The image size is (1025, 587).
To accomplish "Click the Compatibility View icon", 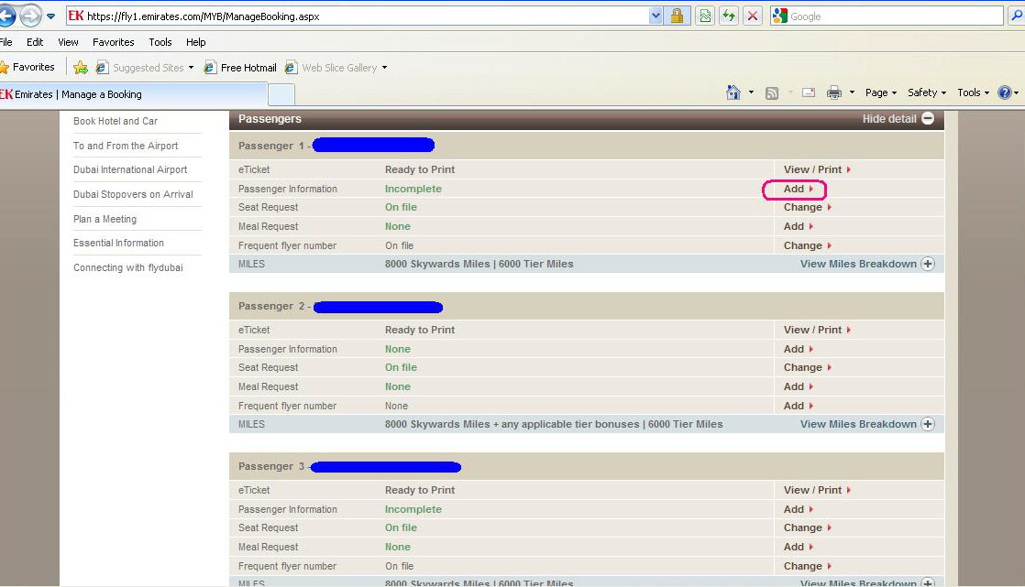I will point(705,16).
